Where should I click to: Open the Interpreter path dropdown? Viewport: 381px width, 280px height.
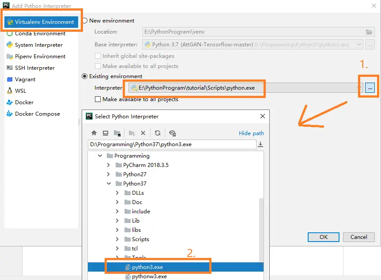pos(359,88)
